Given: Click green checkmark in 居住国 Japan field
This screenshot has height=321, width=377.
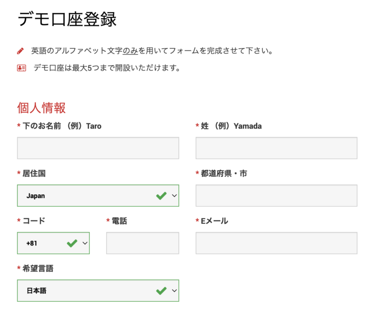Looking at the screenshot, I should point(161,196).
